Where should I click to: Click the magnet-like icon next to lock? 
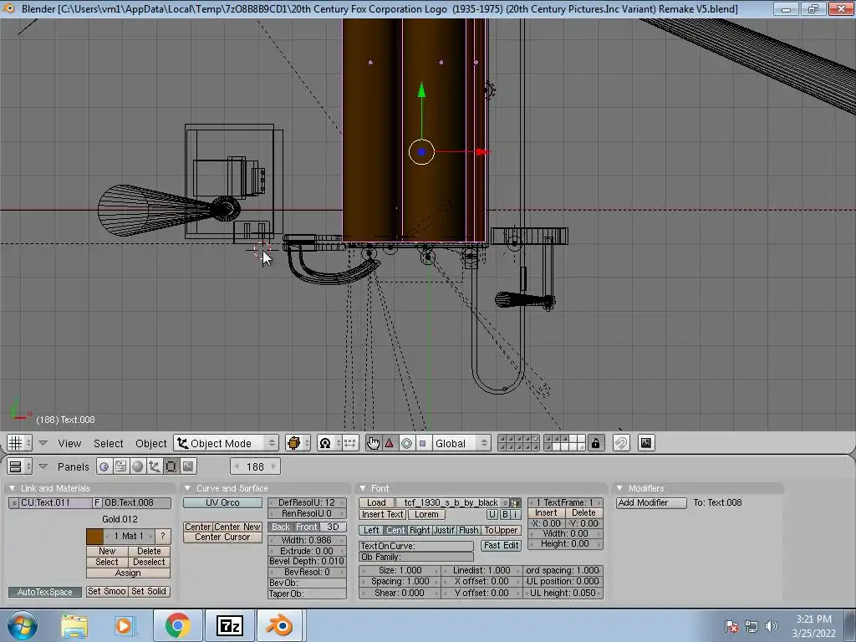(621, 443)
